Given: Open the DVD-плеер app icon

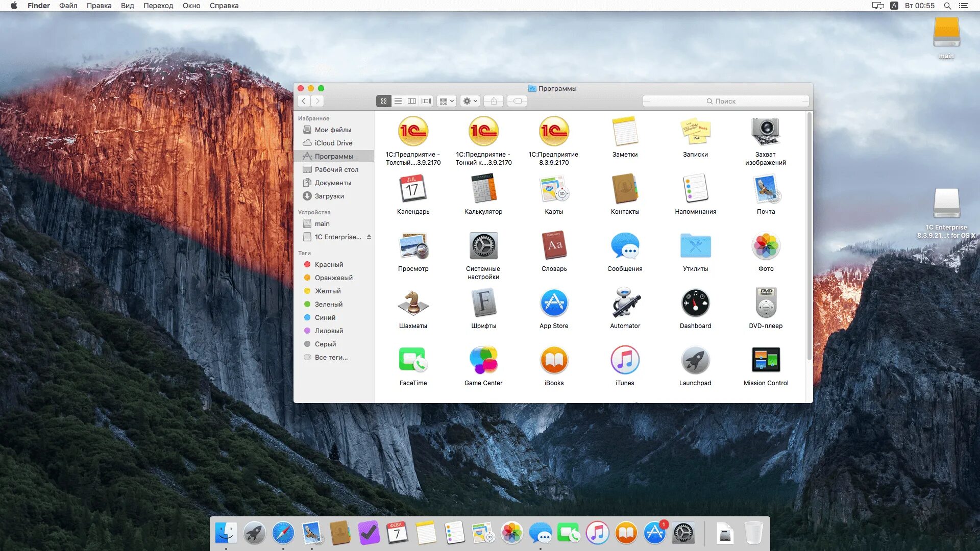Looking at the screenshot, I should point(766,304).
